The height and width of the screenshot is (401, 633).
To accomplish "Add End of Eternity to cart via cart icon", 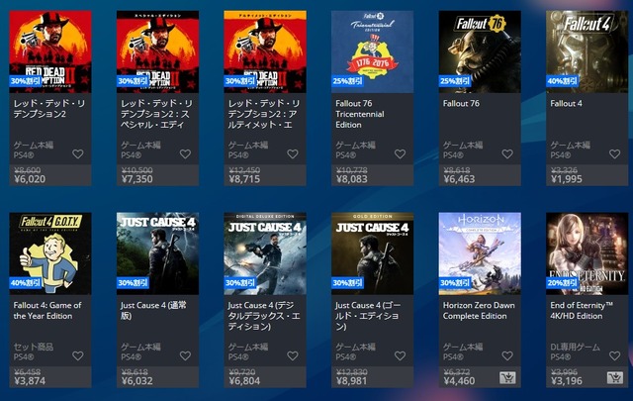I will (615, 378).
